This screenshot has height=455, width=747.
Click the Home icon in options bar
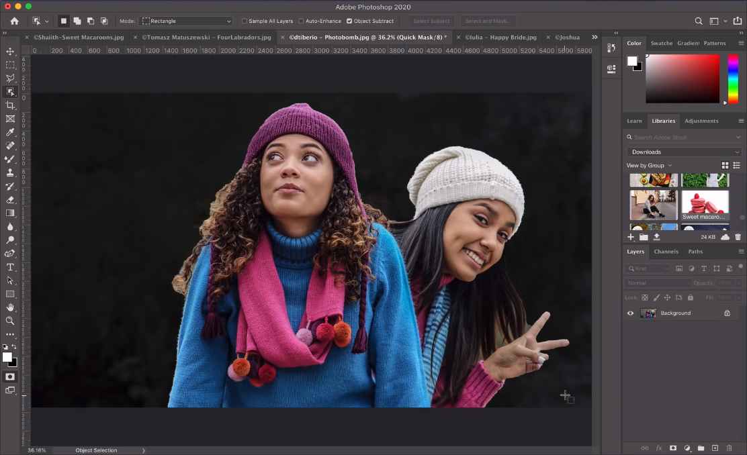(14, 21)
